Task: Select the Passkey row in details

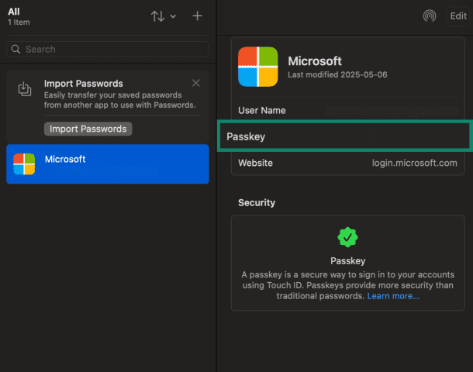Action: (344, 136)
